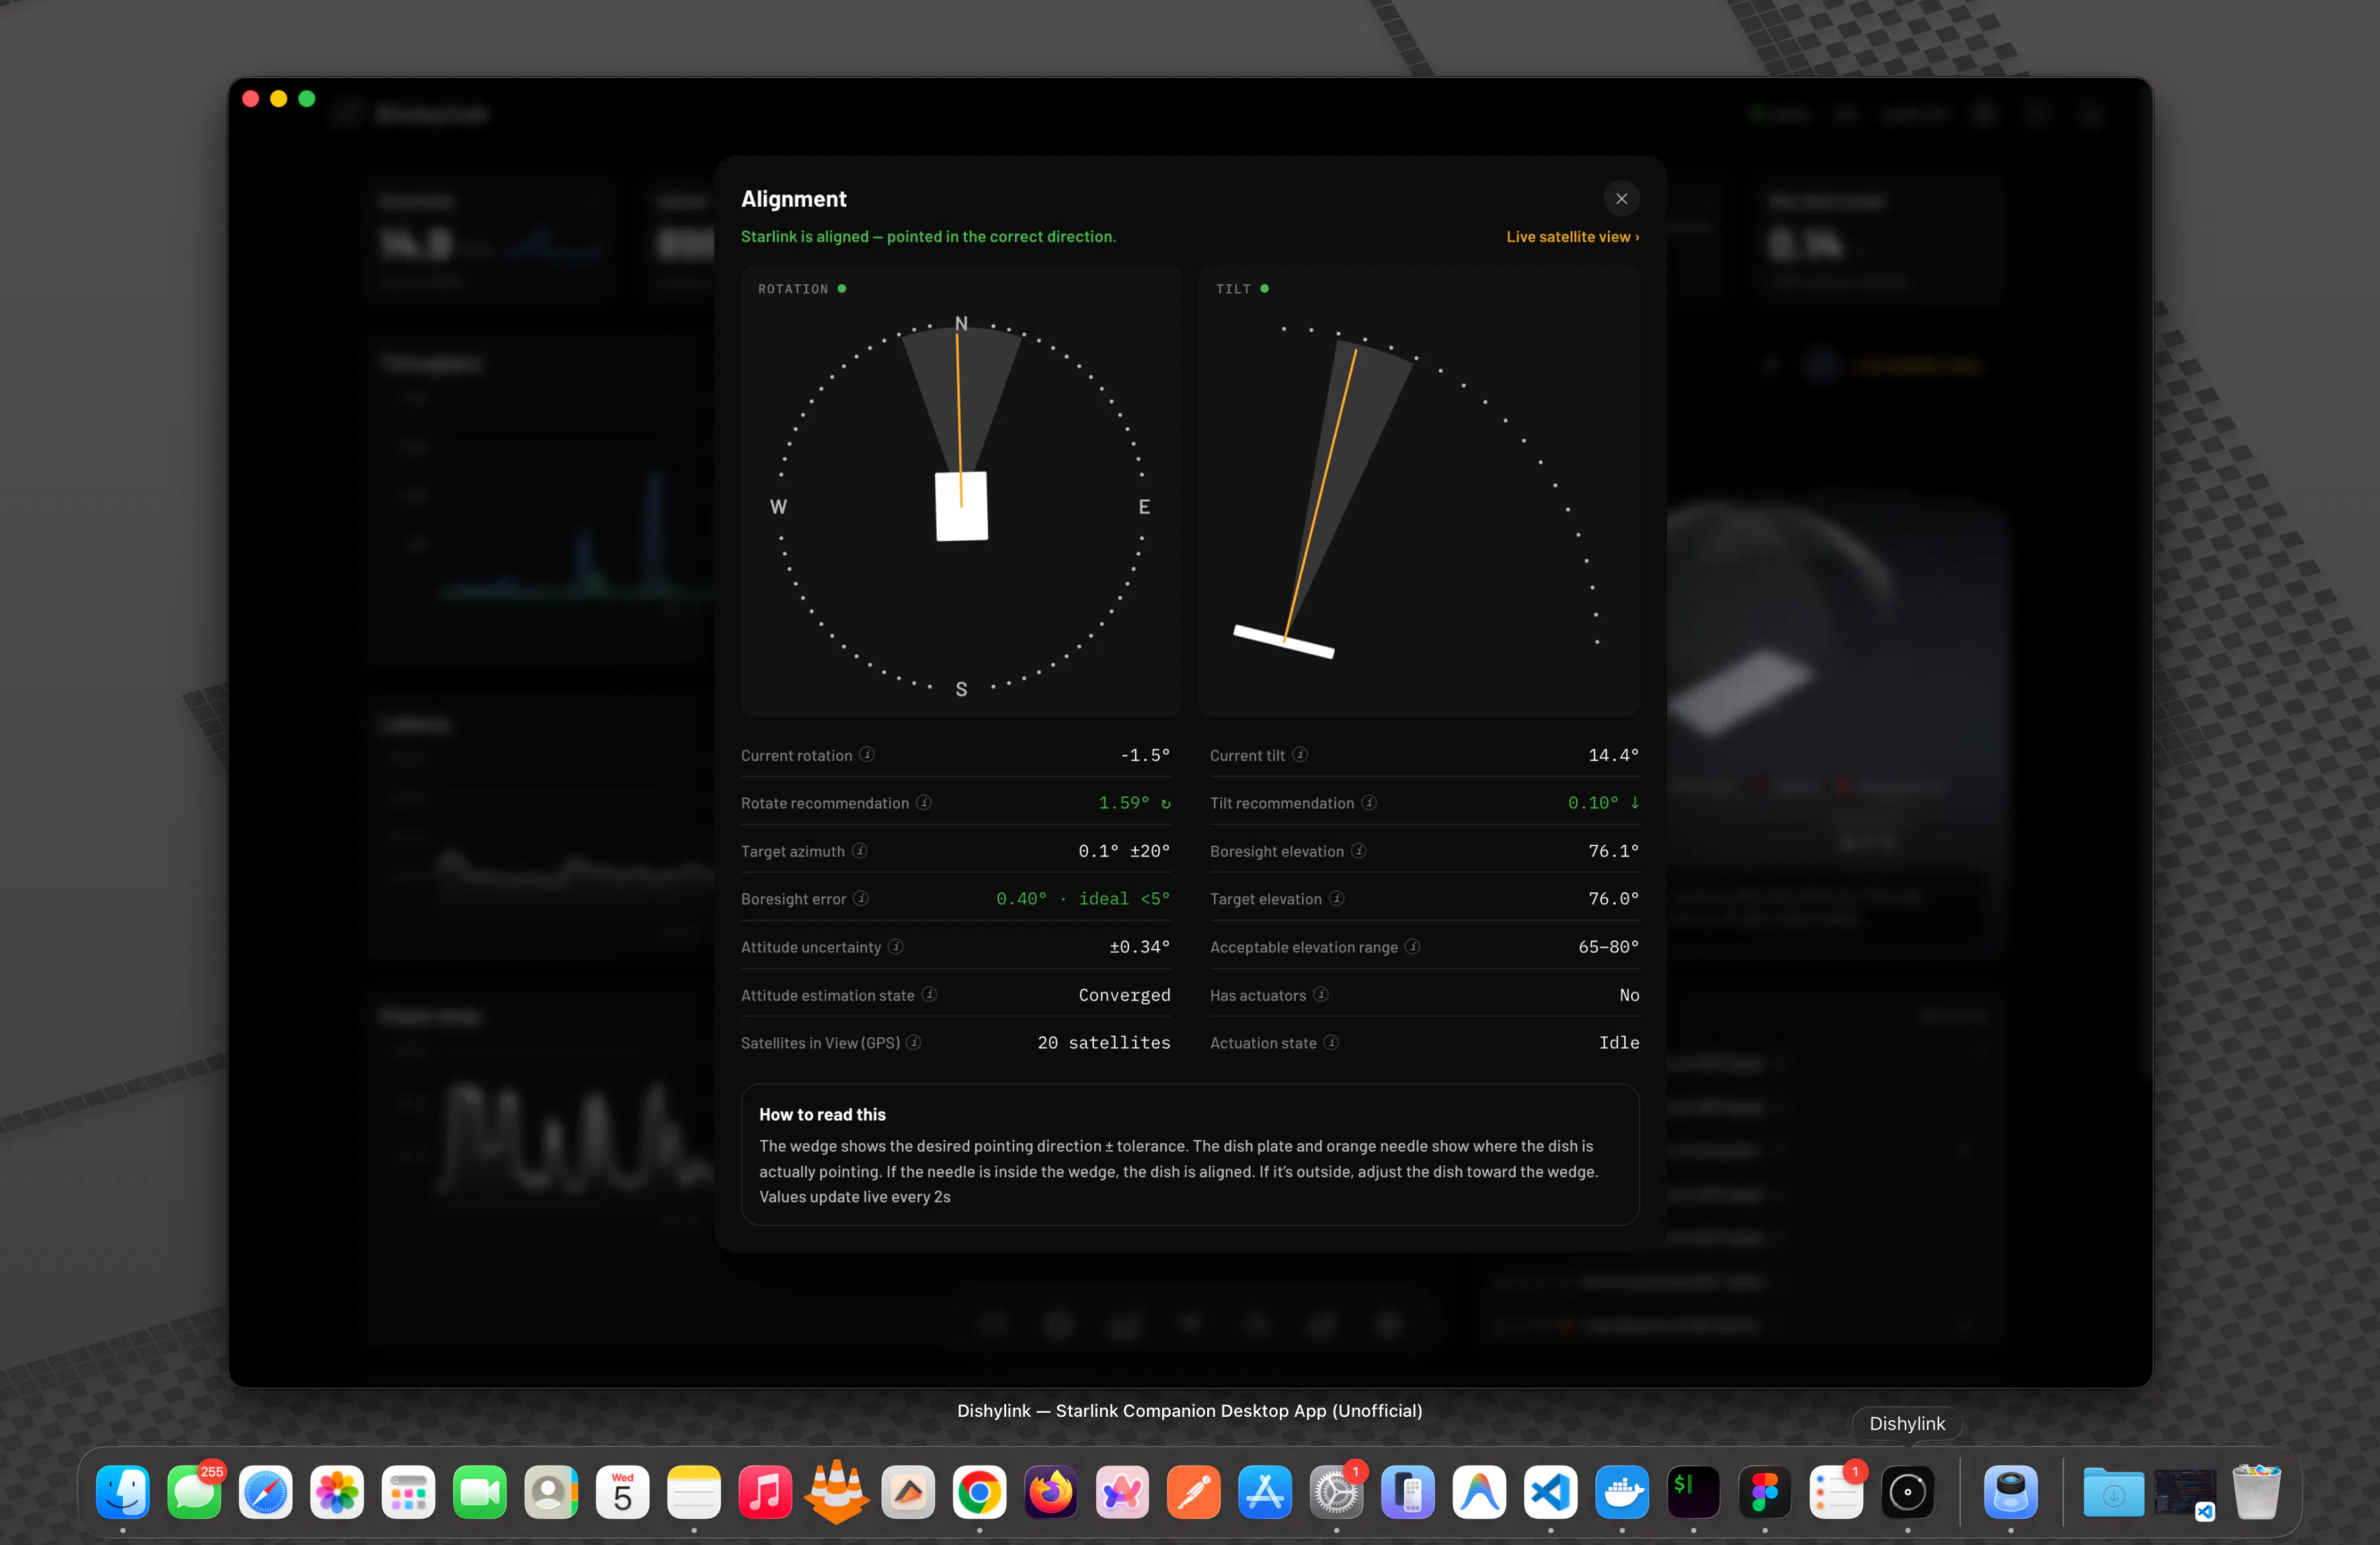Show info for Attitude estimation state

click(x=929, y=995)
